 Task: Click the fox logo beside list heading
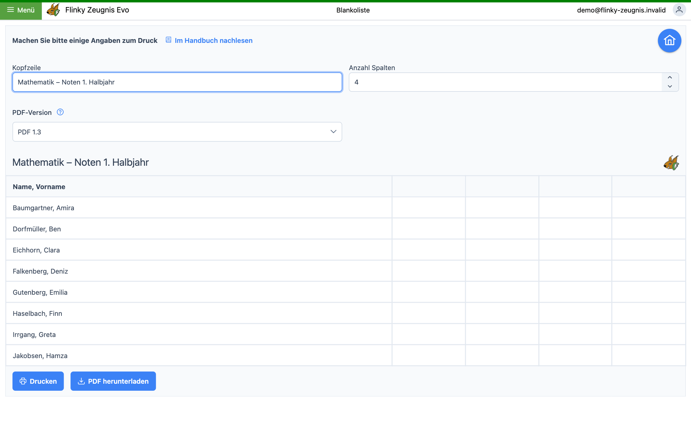[671, 163]
